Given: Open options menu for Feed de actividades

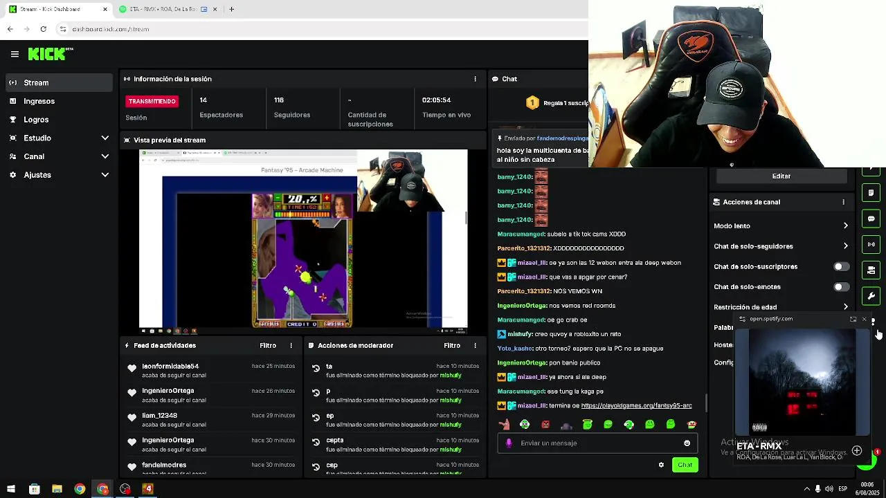Looking at the screenshot, I should tap(291, 345).
